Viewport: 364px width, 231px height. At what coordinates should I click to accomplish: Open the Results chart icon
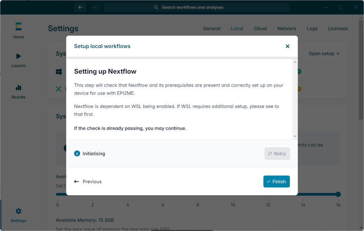[19, 88]
